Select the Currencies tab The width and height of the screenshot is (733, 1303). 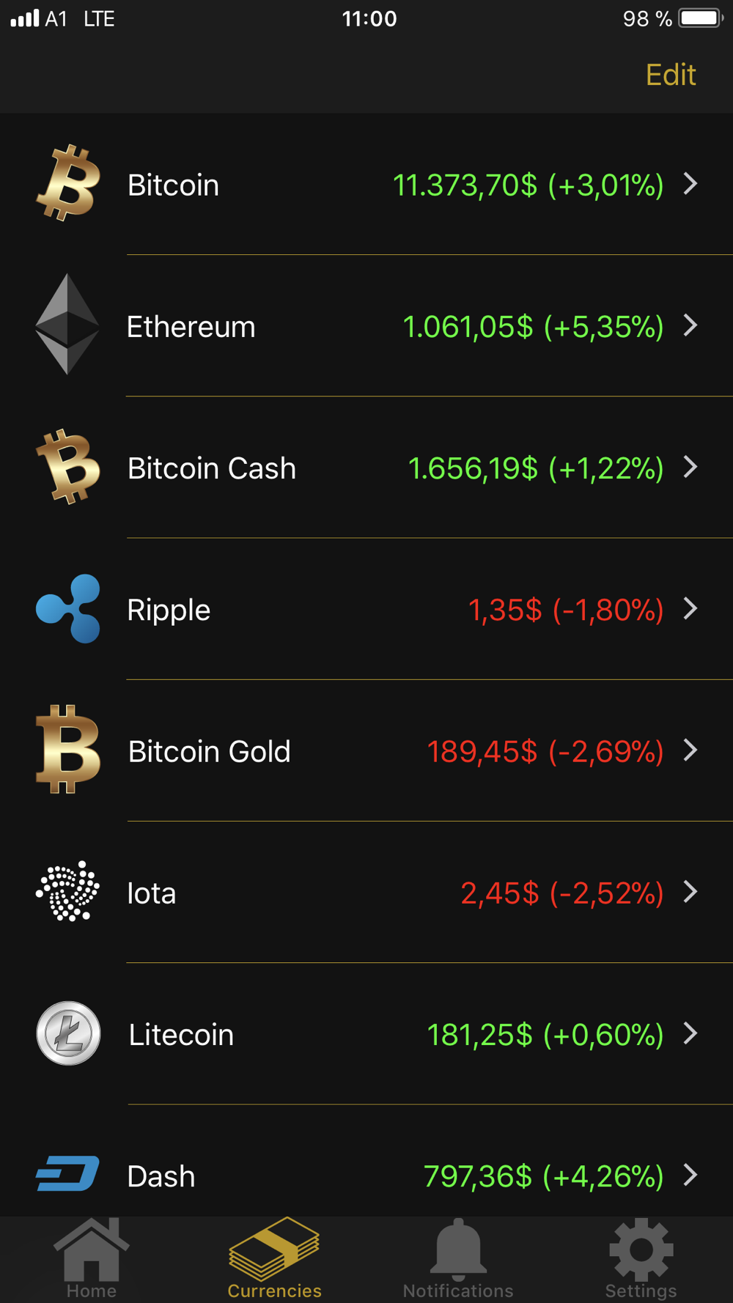tap(275, 1259)
